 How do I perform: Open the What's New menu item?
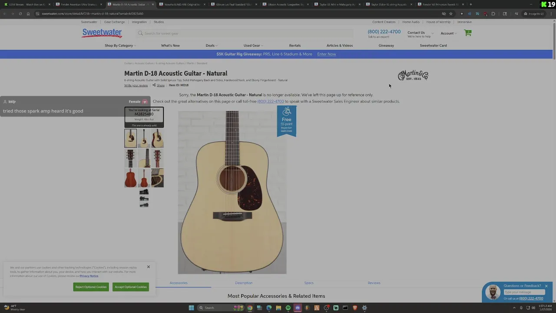click(170, 45)
